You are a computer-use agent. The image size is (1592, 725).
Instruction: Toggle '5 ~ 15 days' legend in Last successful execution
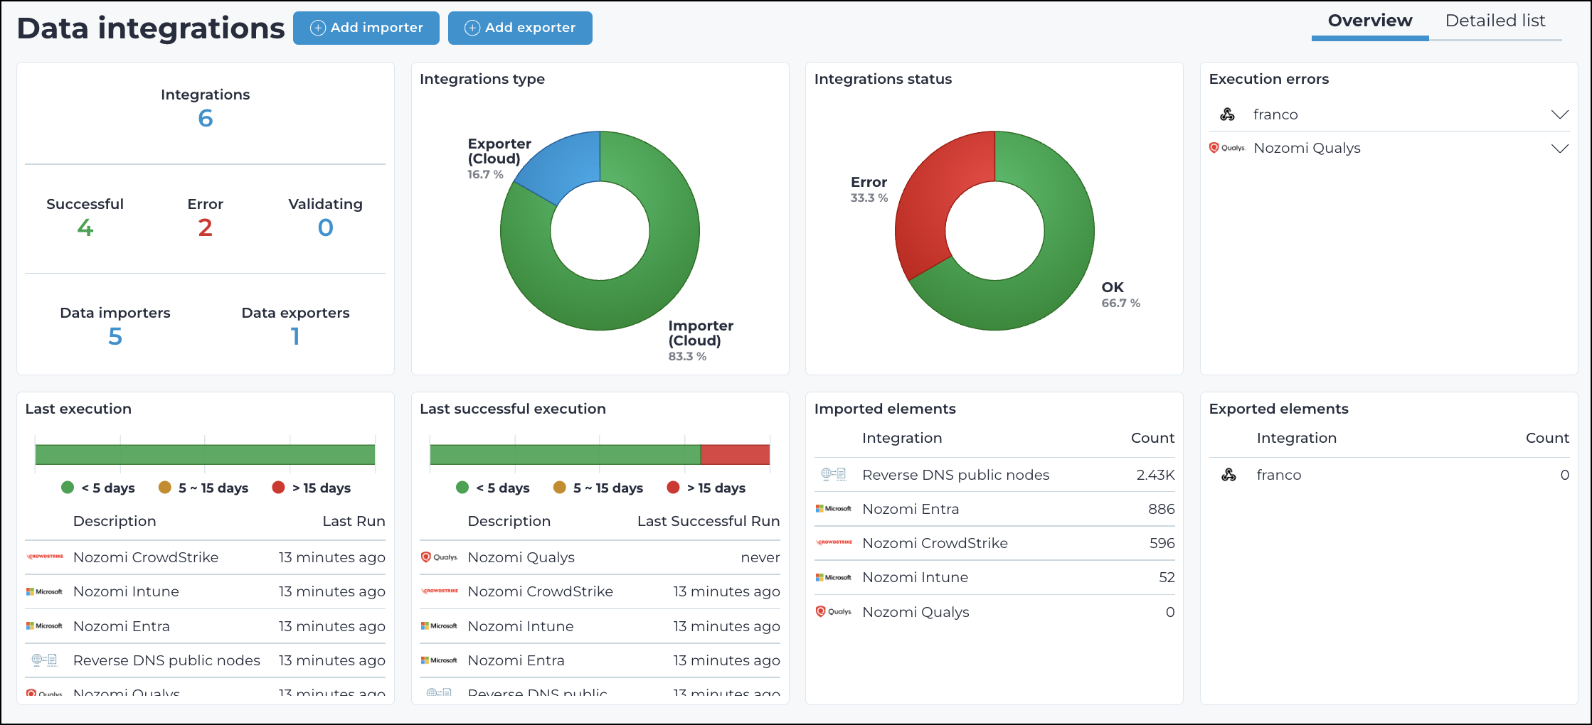(598, 488)
